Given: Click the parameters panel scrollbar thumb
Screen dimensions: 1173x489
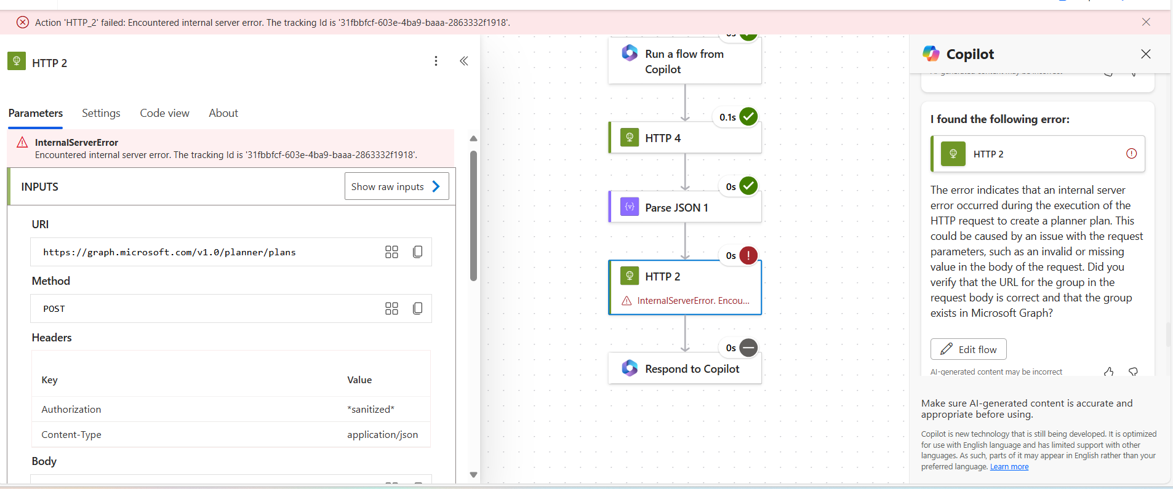Looking at the screenshot, I should [x=473, y=215].
